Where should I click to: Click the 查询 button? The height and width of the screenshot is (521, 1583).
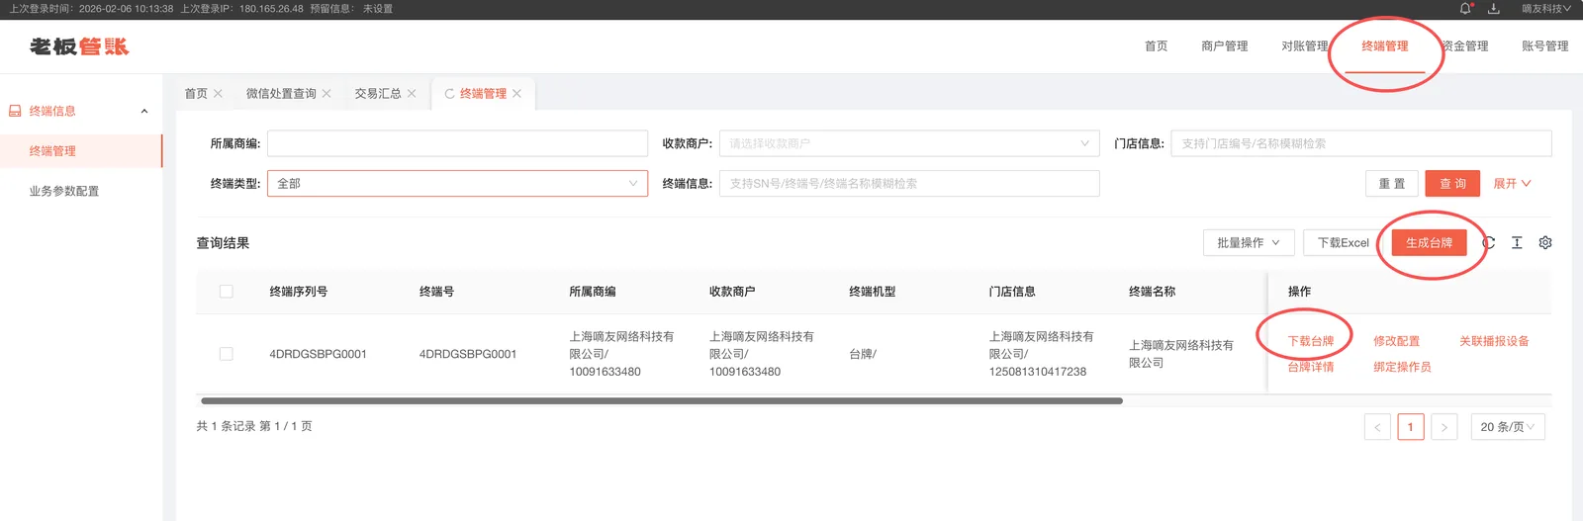[1452, 184]
